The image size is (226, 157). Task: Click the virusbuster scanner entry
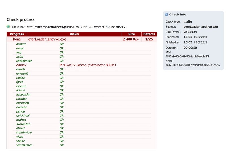24,145
